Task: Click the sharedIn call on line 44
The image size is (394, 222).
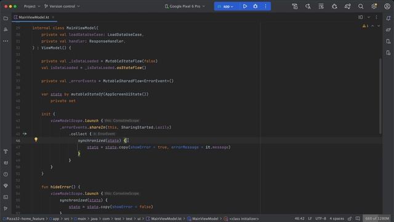Action: pyautogui.click(x=97, y=127)
